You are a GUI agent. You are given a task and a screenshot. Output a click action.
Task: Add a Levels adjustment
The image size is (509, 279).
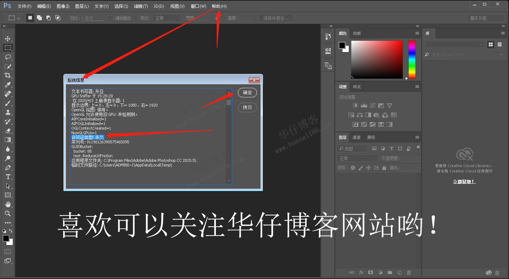click(364, 106)
